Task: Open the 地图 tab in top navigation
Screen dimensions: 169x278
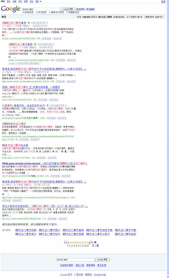Action: coord(14,1)
